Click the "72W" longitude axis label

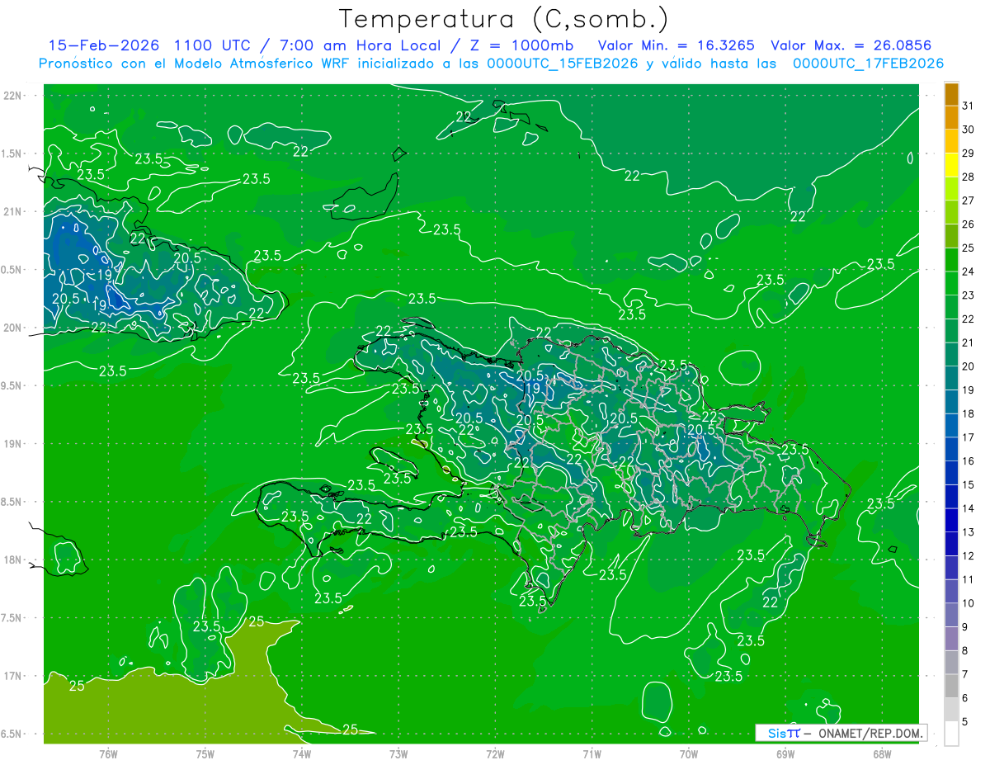pyautogui.click(x=495, y=754)
